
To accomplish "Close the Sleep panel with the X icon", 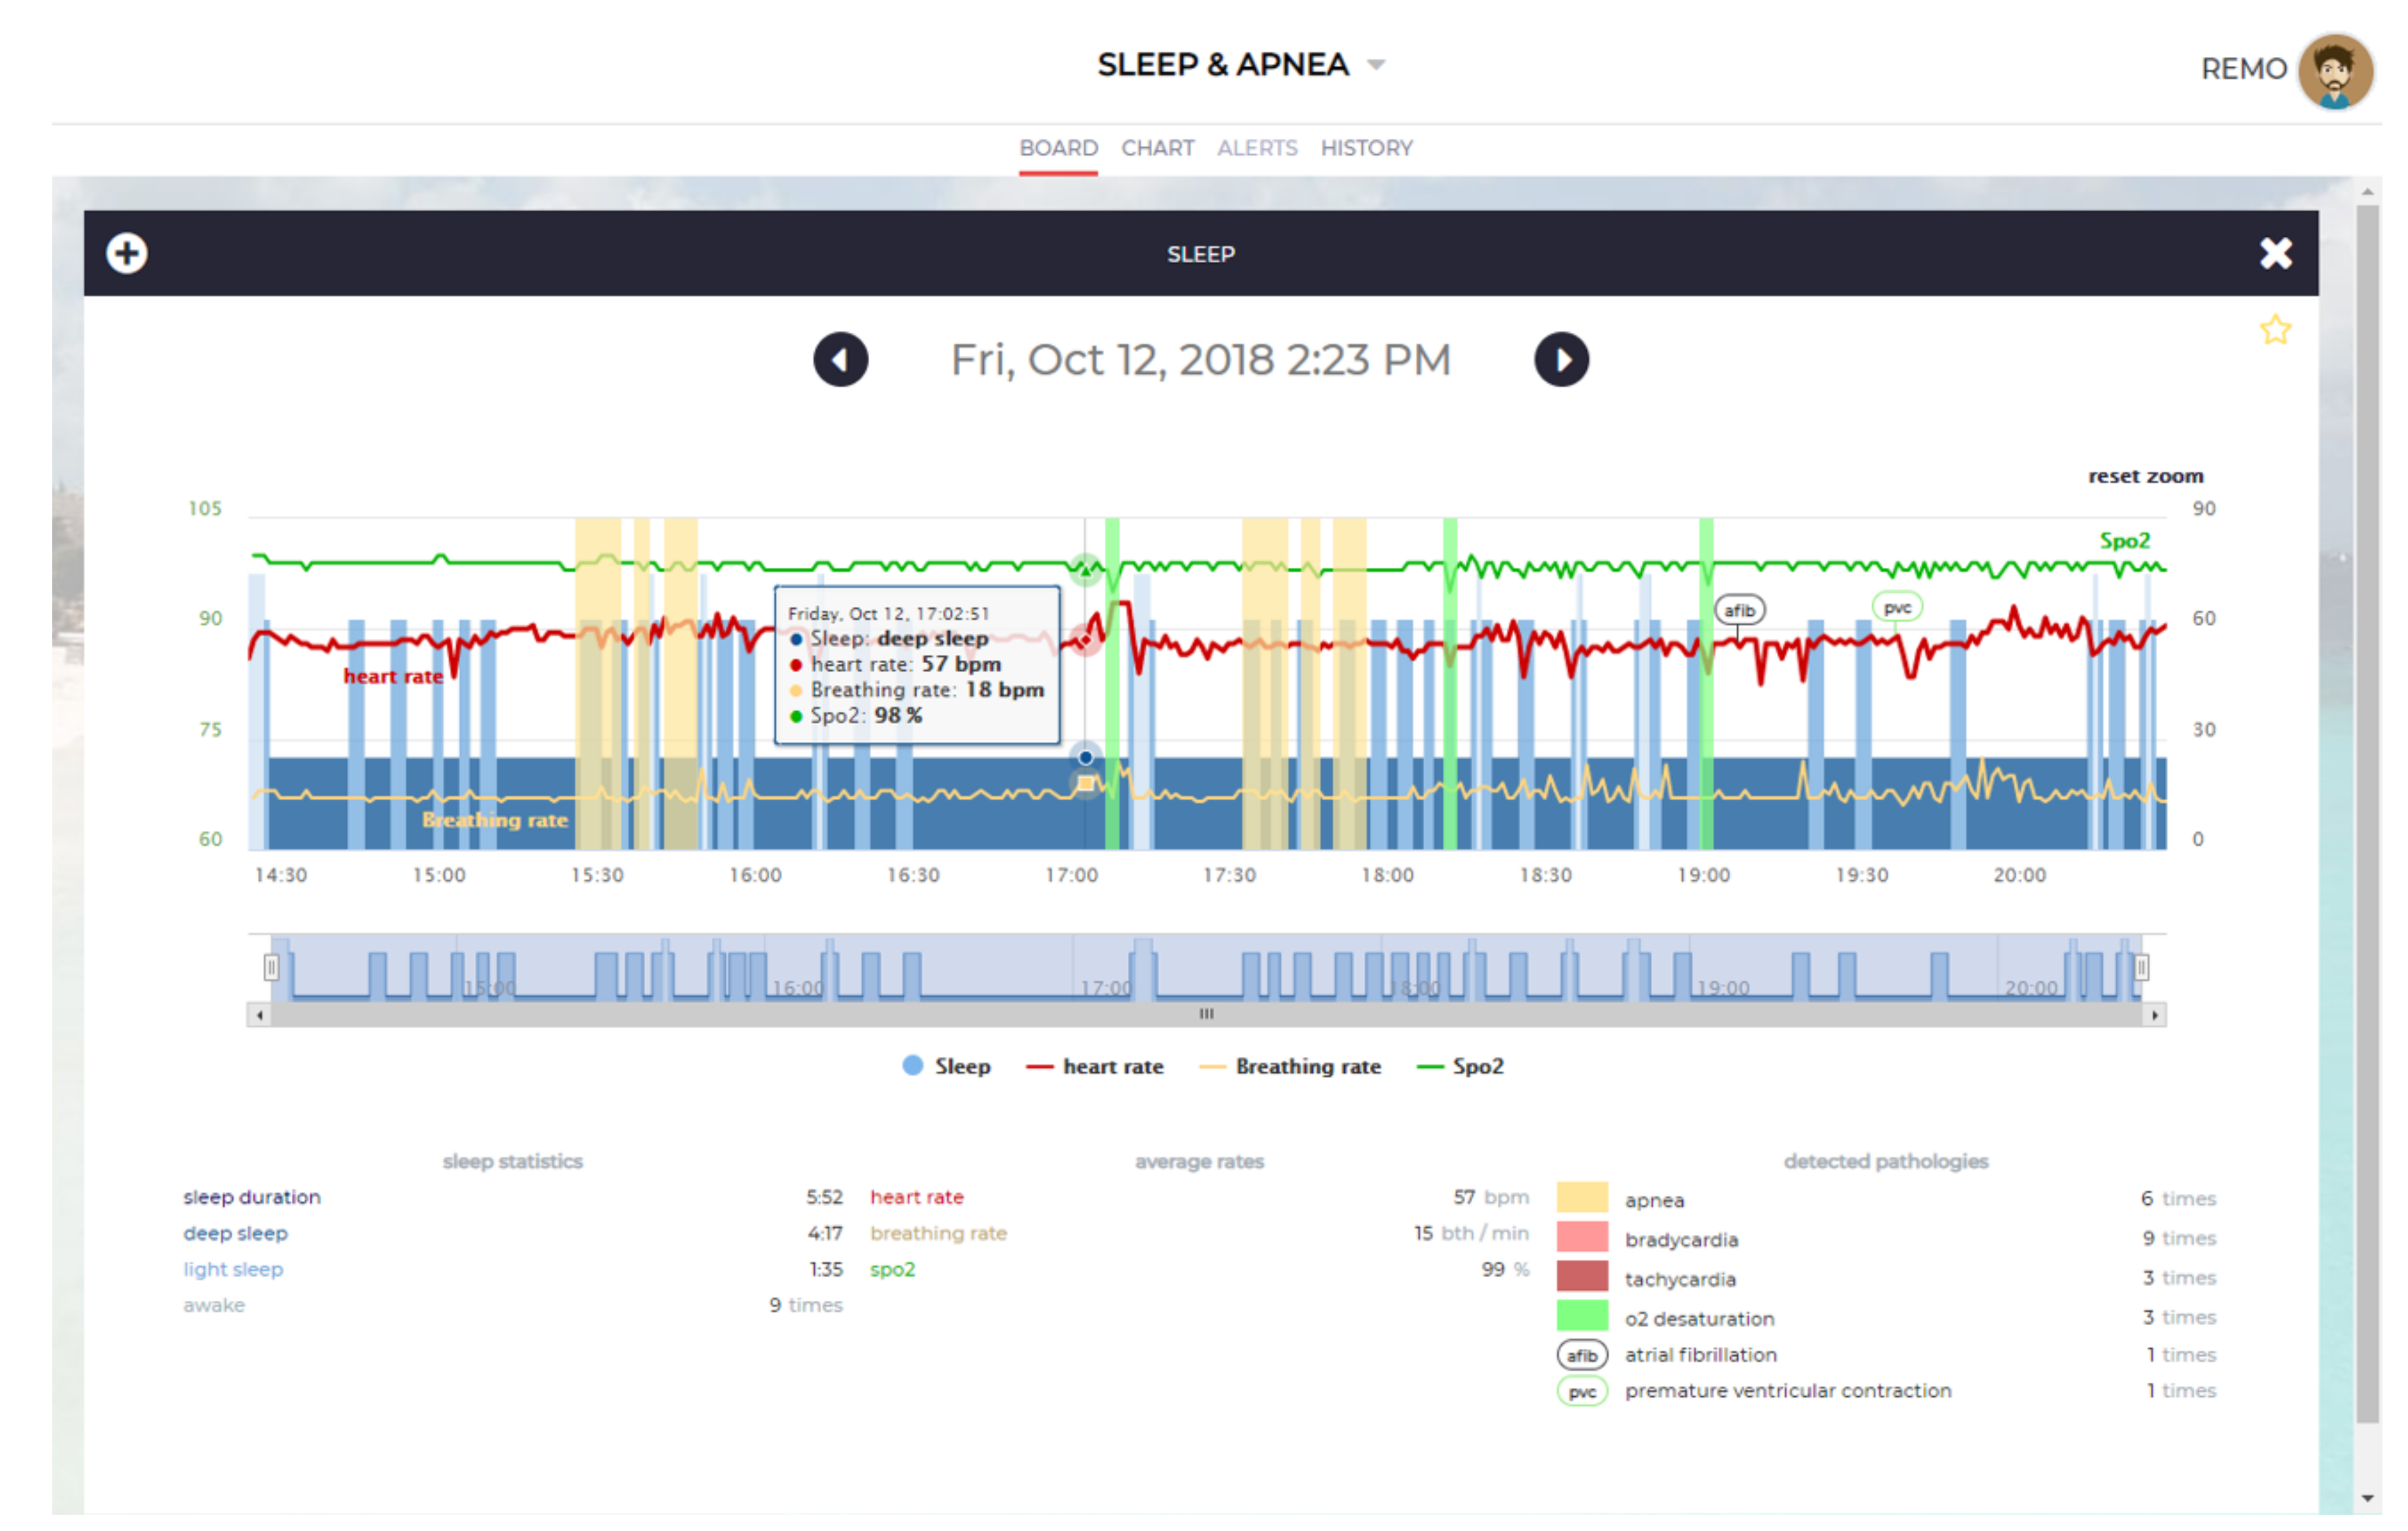I will [x=2275, y=253].
